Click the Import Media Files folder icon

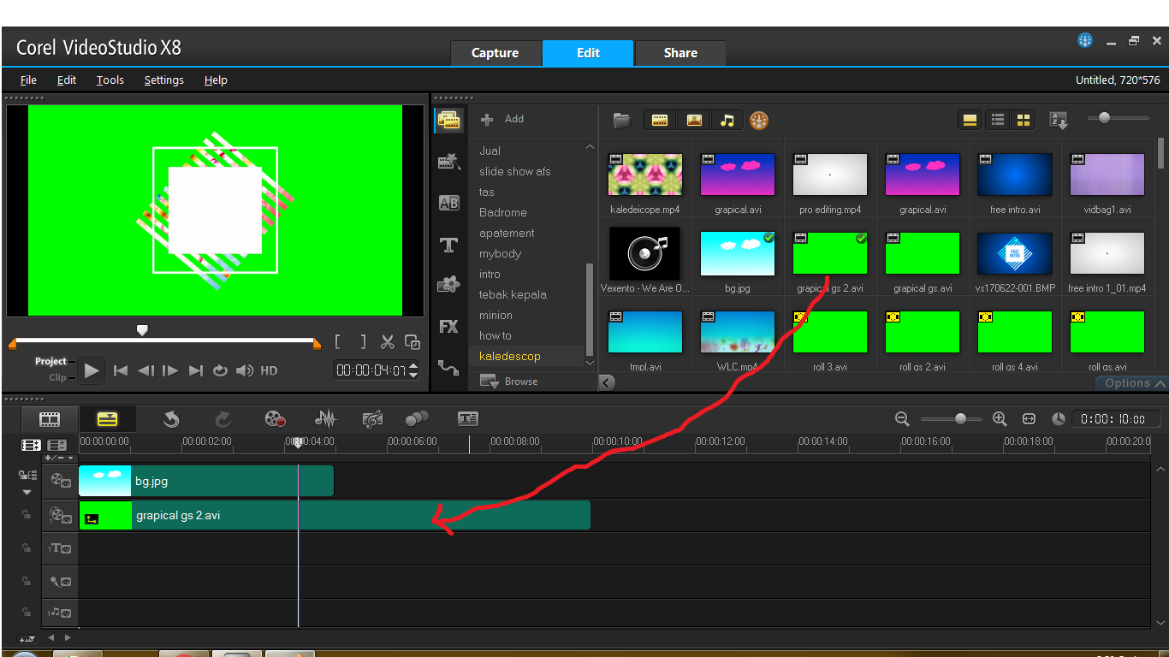pos(622,121)
